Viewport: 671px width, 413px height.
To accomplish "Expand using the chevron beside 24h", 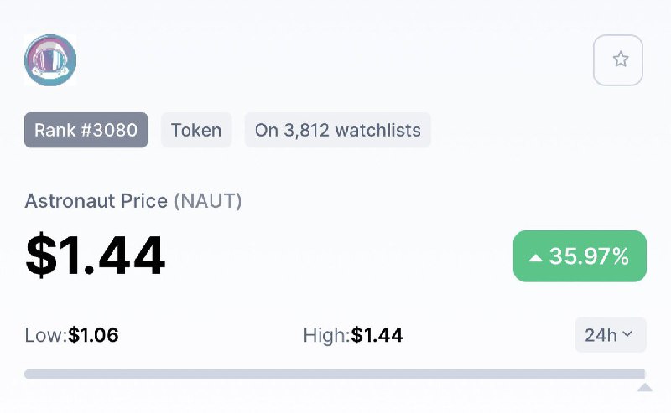I will coord(627,334).
